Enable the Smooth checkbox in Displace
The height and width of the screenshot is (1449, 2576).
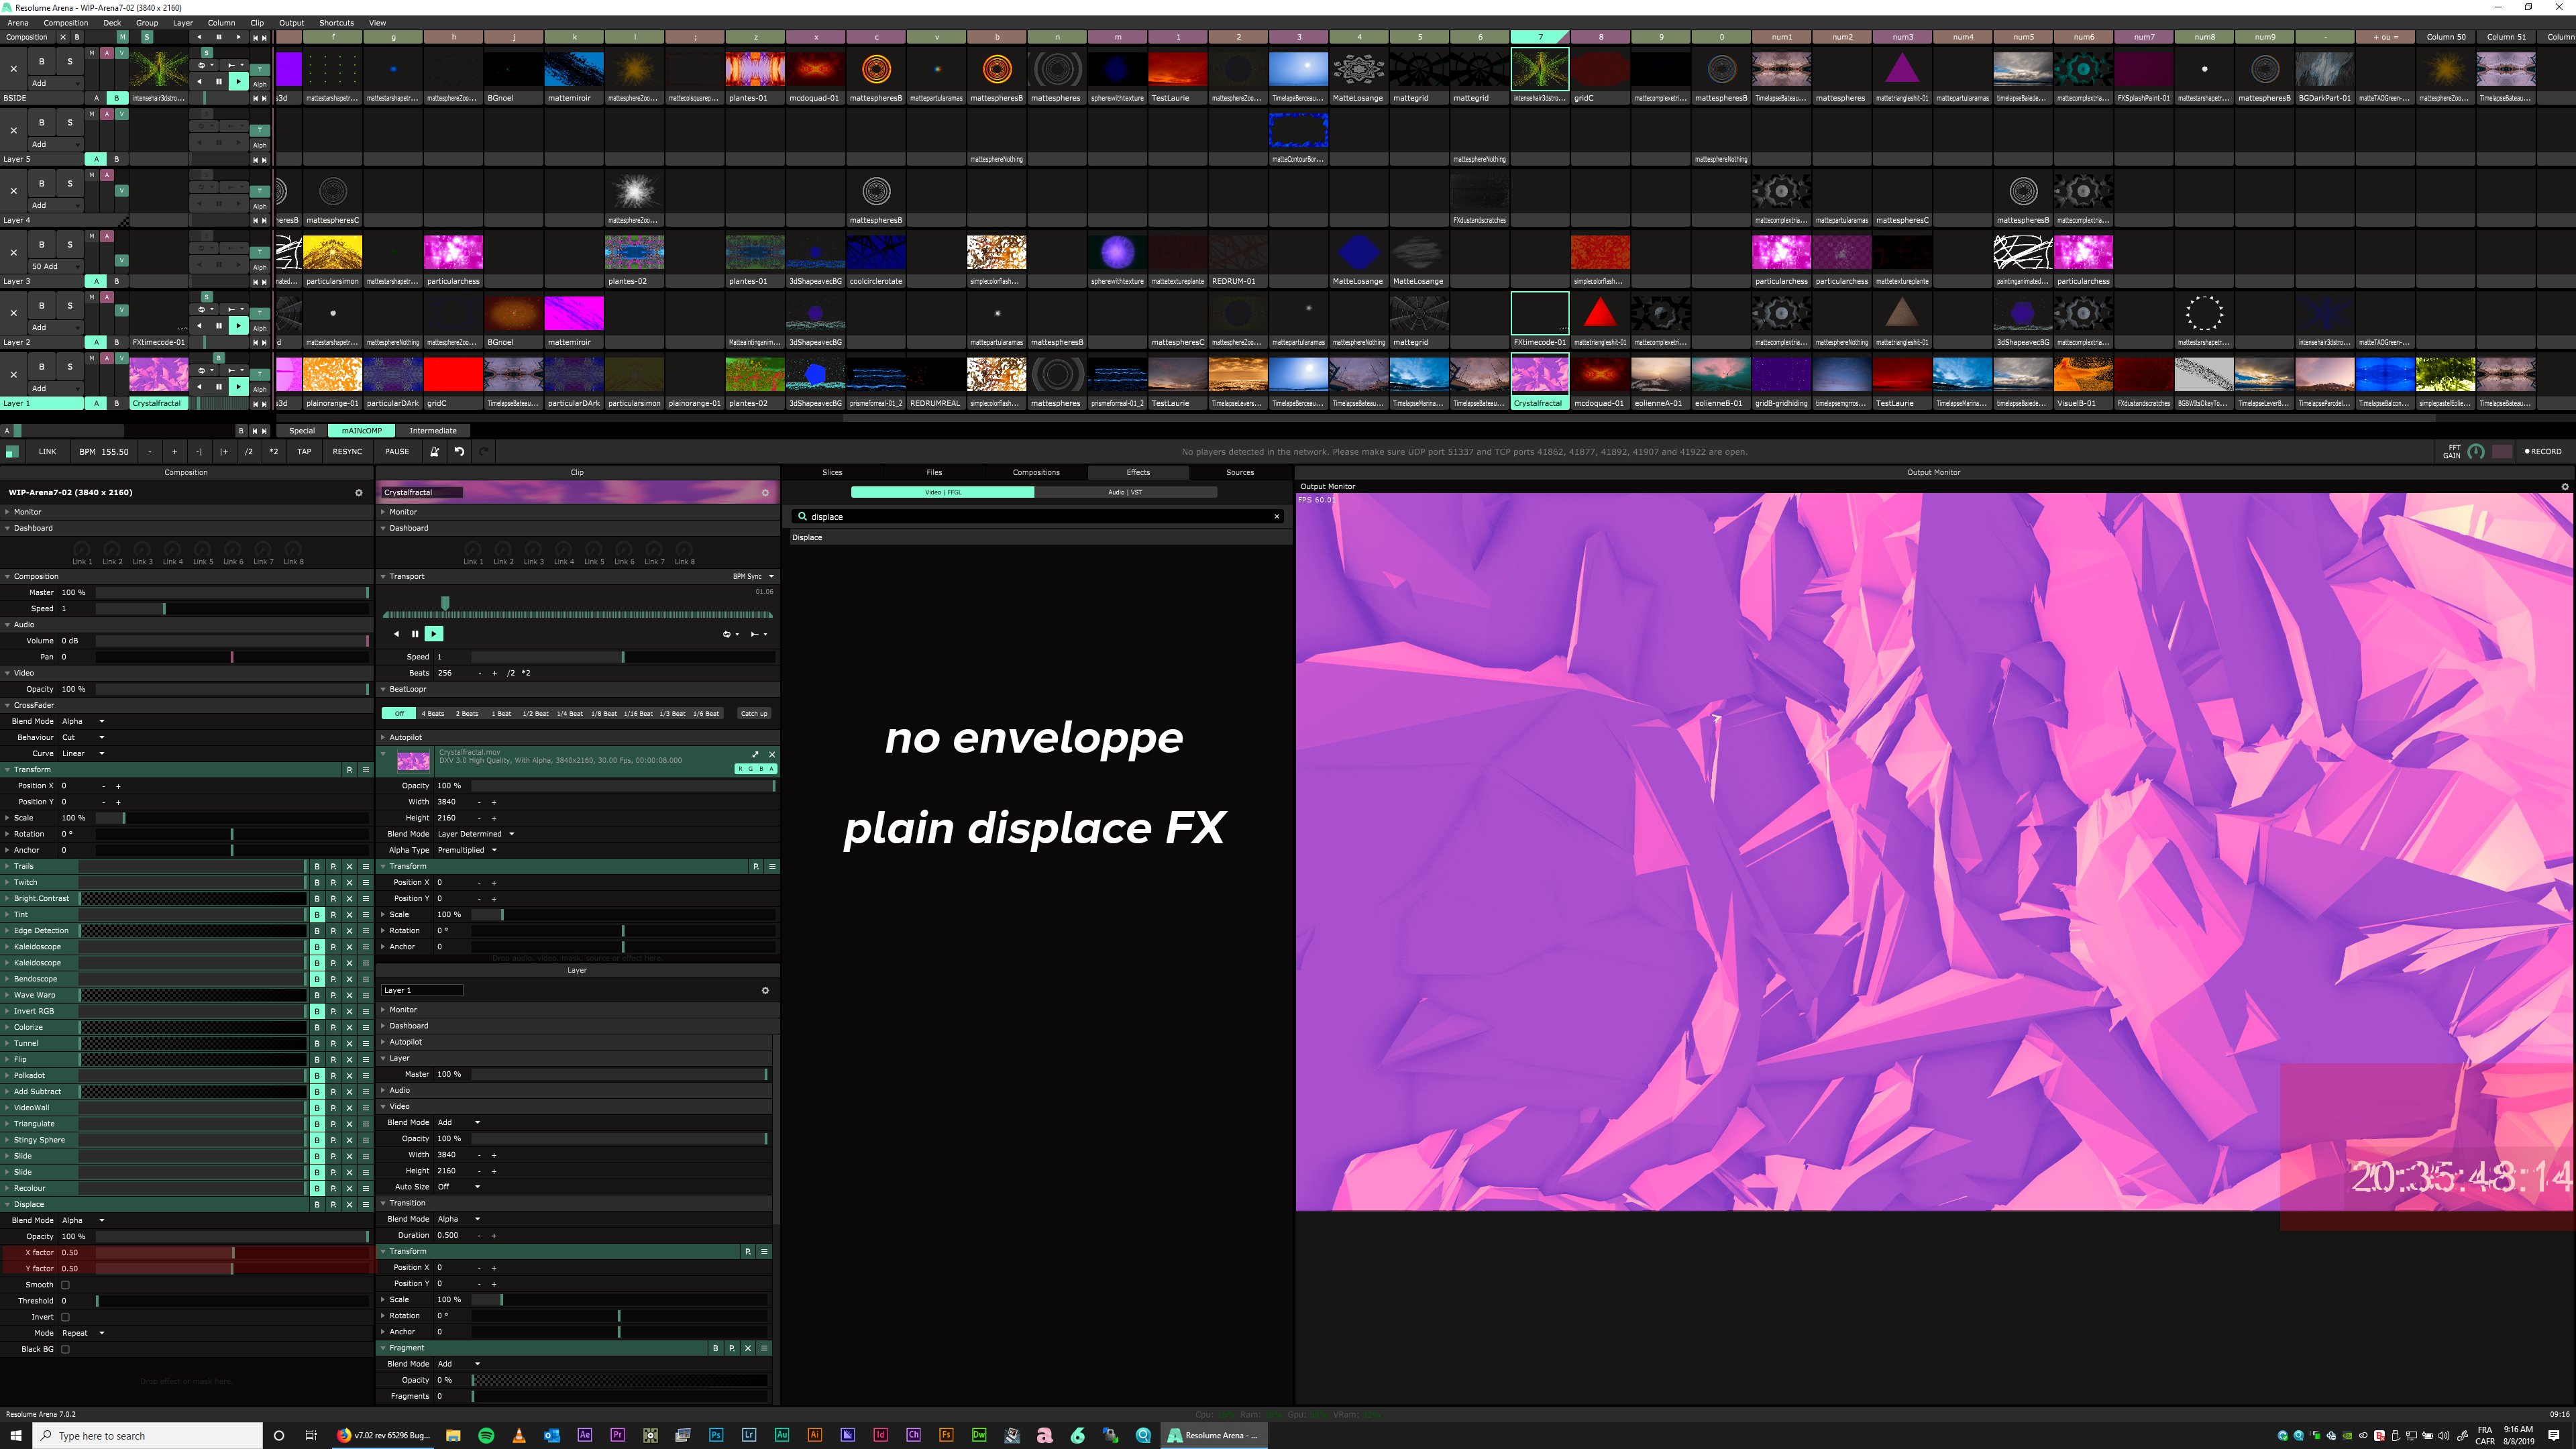pos(66,1285)
